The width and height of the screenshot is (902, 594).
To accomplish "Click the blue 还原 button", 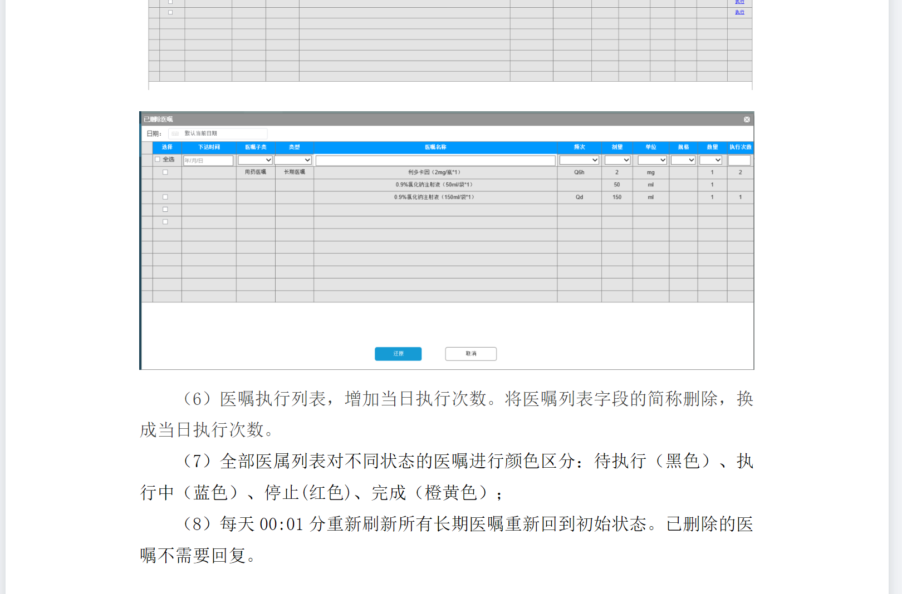I will coord(398,354).
